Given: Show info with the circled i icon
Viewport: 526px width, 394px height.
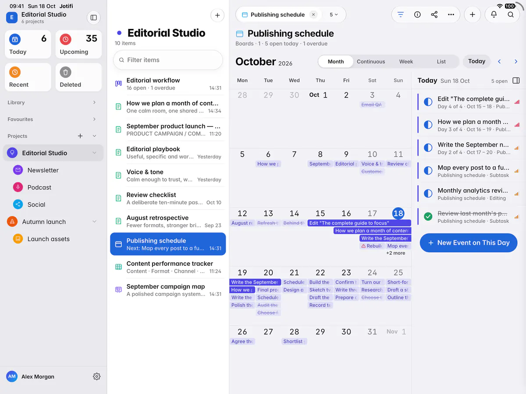Looking at the screenshot, I should pyautogui.click(x=417, y=14).
